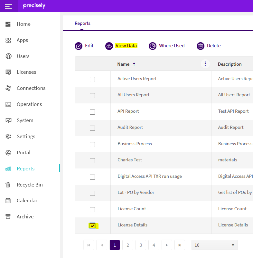Advance to pagination page 2

pyautogui.click(x=127, y=245)
